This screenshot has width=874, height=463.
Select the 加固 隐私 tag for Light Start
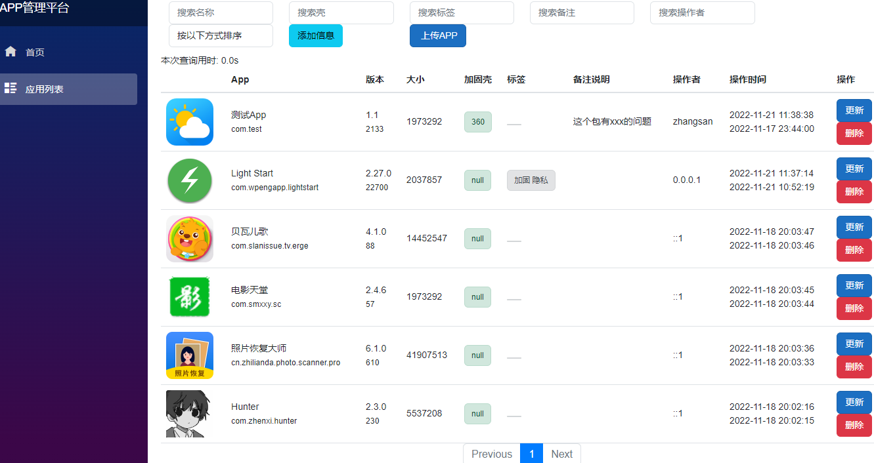point(531,180)
